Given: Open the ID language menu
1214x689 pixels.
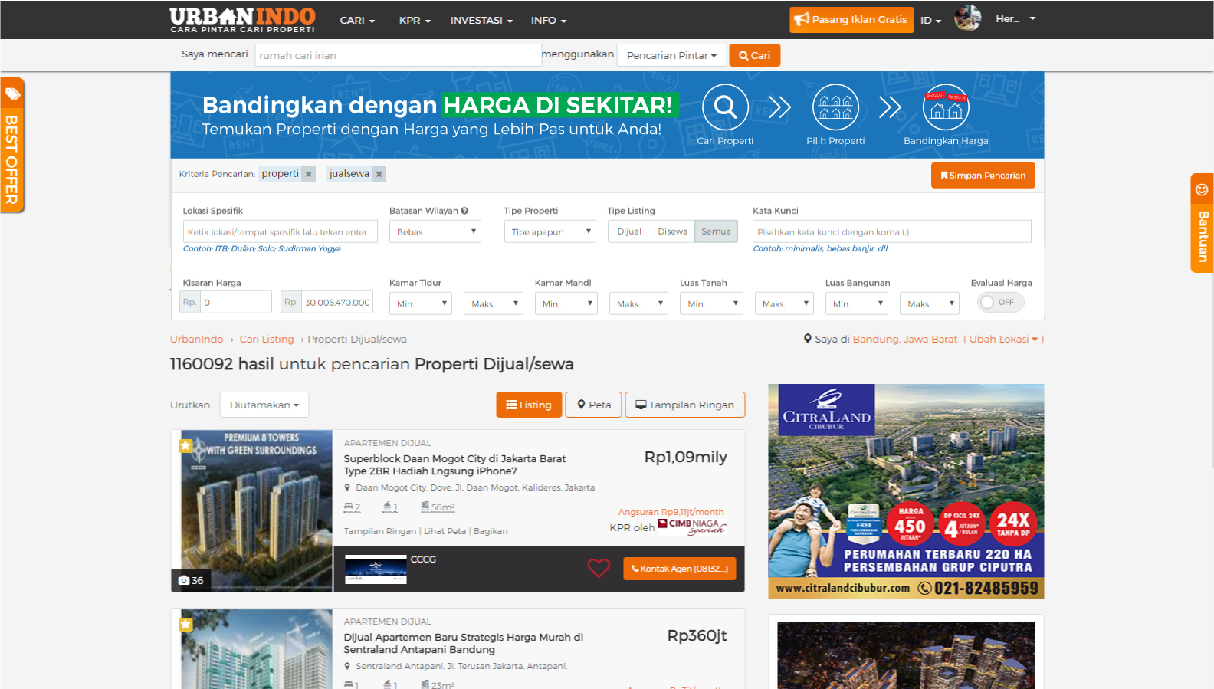Looking at the screenshot, I should [930, 21].
